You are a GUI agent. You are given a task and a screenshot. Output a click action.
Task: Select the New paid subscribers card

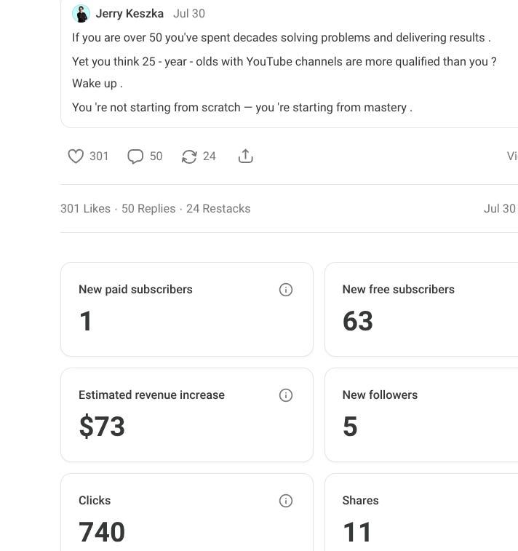click(186, 320)
